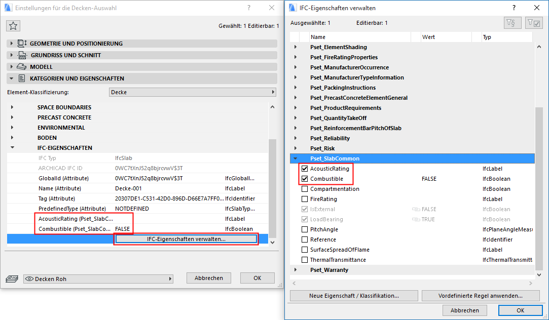Click the Combustible FALSE value in IFC dialog
Image resolution: width=549 pixels, height=320 pixels.
tap(429, 179)
